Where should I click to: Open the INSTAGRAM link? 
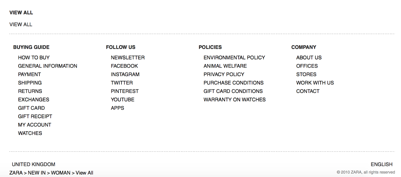125,74
